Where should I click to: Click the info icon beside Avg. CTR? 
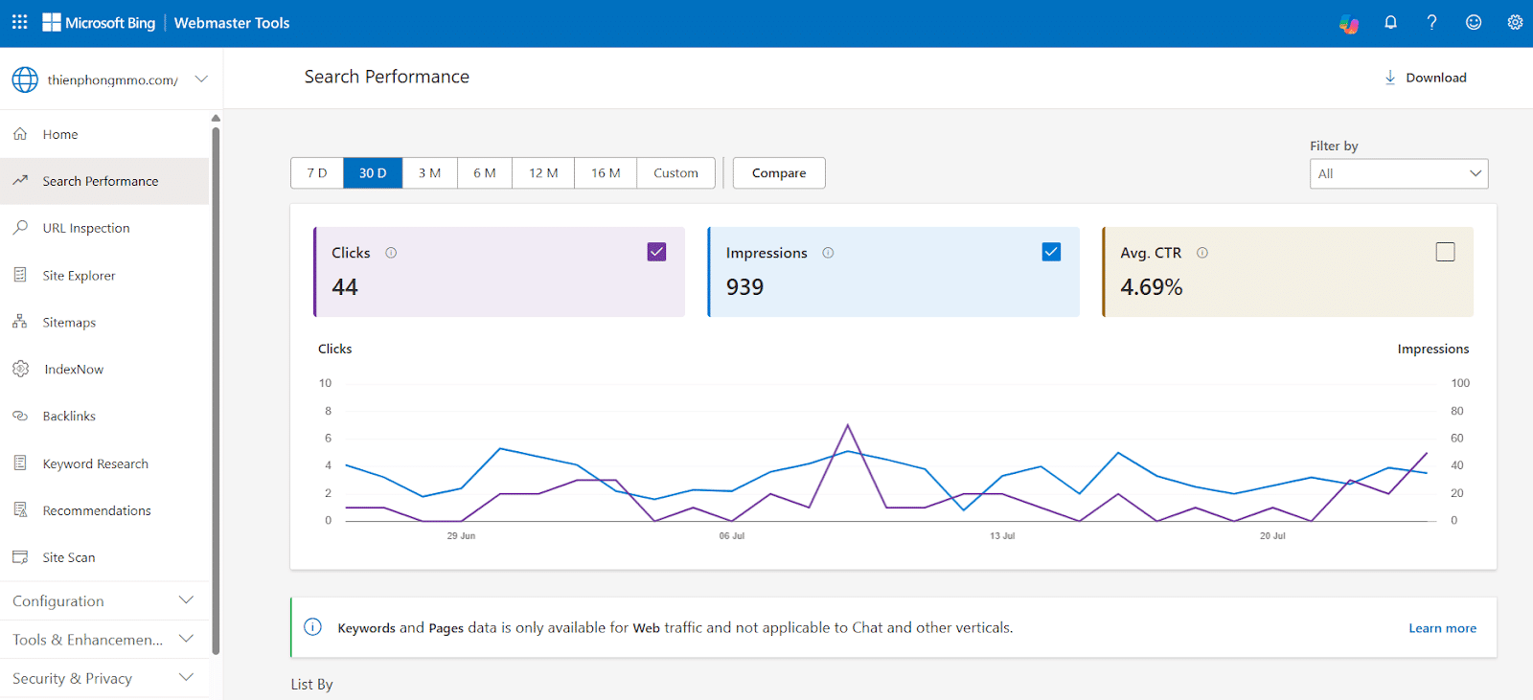point(1202,253)
